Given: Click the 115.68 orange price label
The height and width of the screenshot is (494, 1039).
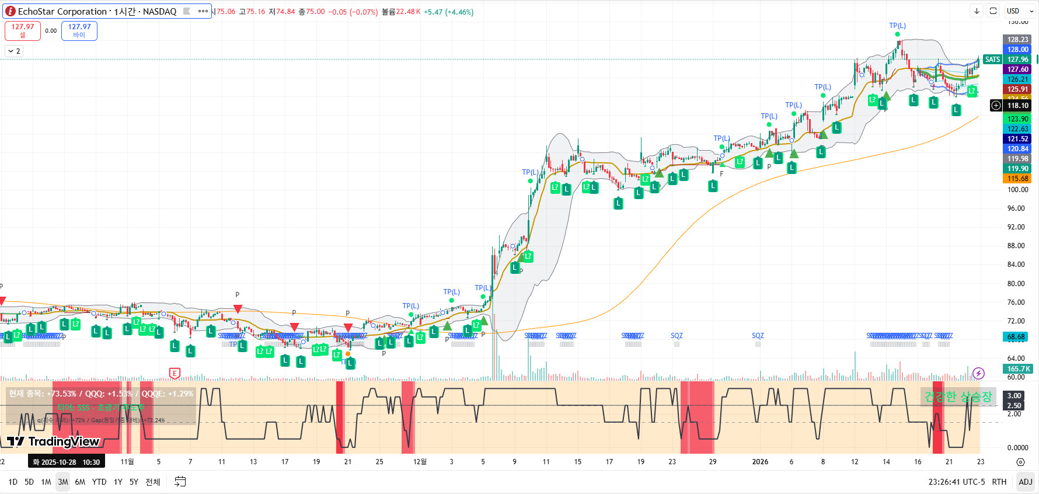Looking at the screenshot, I should click(x=1018, y=179).
